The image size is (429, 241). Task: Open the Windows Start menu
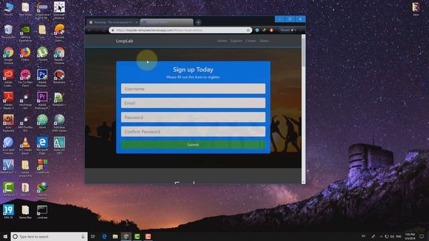pyautogui.click(x=5, y=236)
